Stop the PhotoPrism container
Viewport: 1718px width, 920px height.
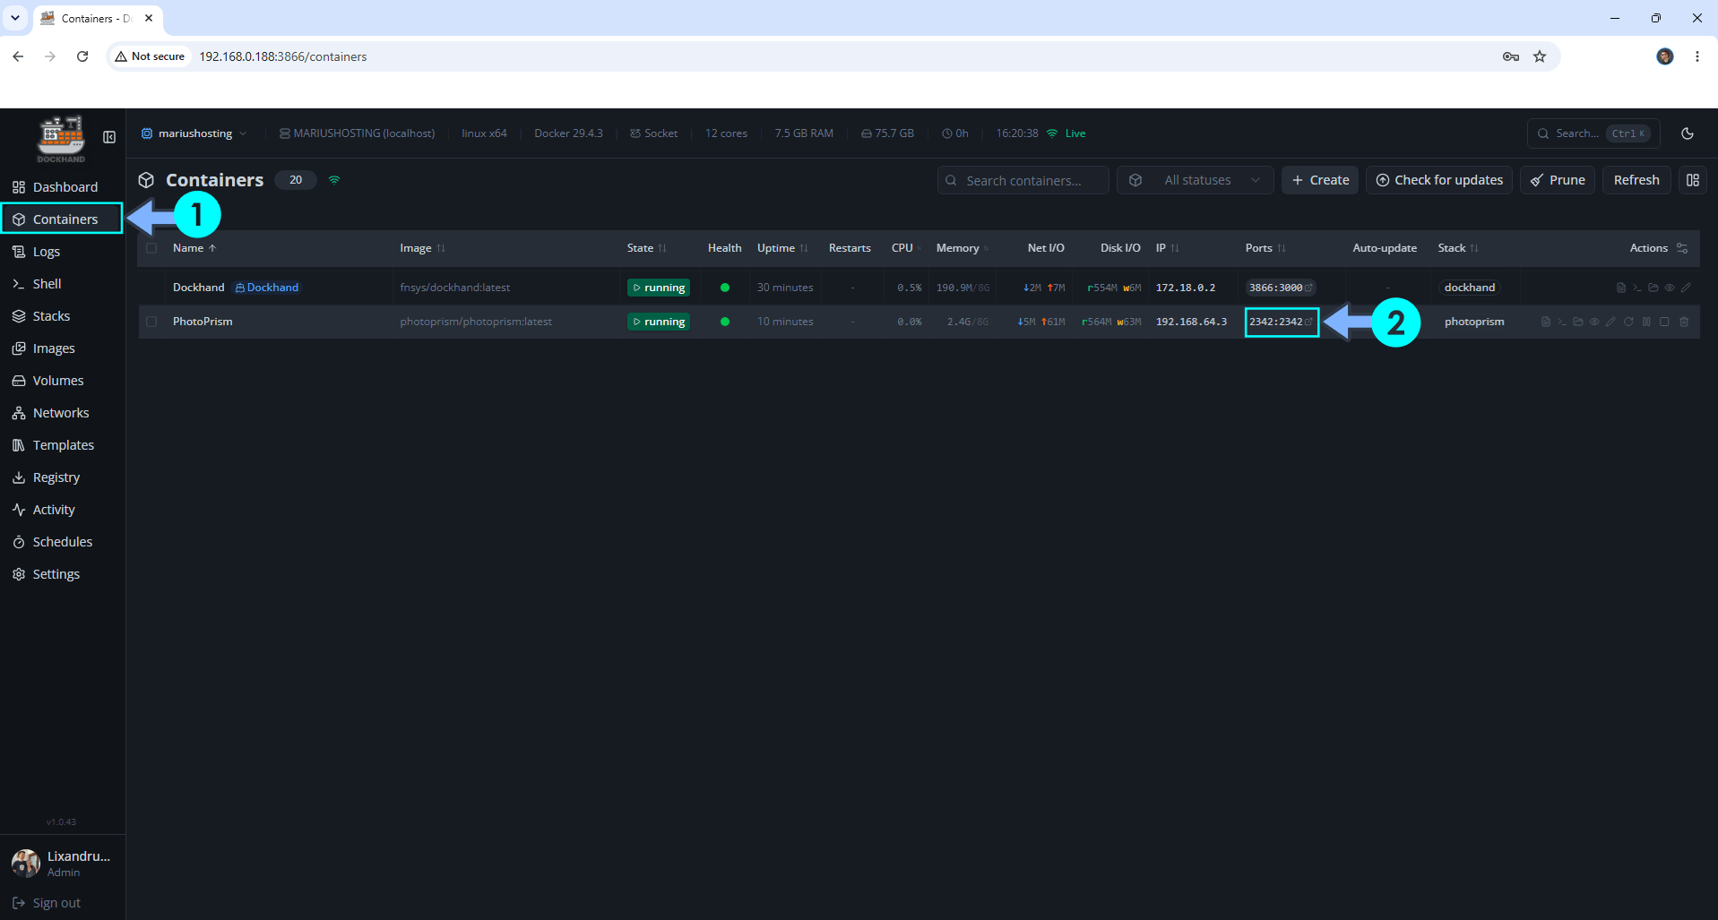pyautogui.click(x=1664, y=322)
